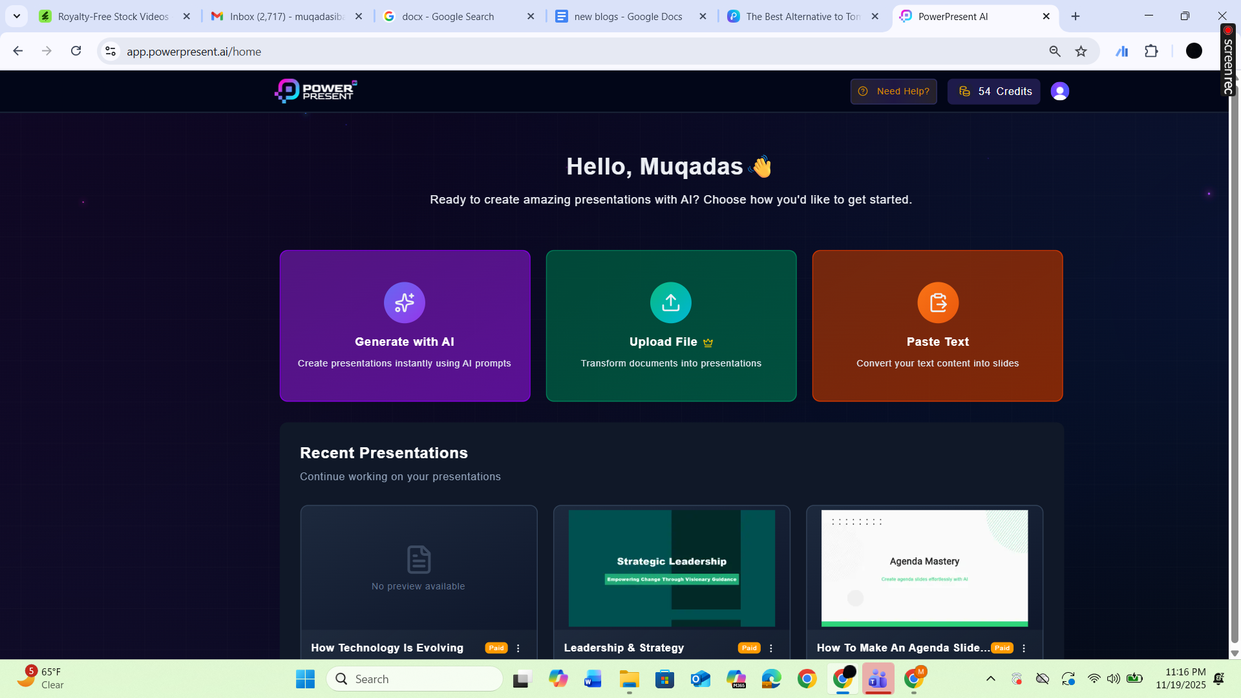
Task: Select the Paste Text clipboard icon
Action: pyautogui.click(x=937, y=302)
